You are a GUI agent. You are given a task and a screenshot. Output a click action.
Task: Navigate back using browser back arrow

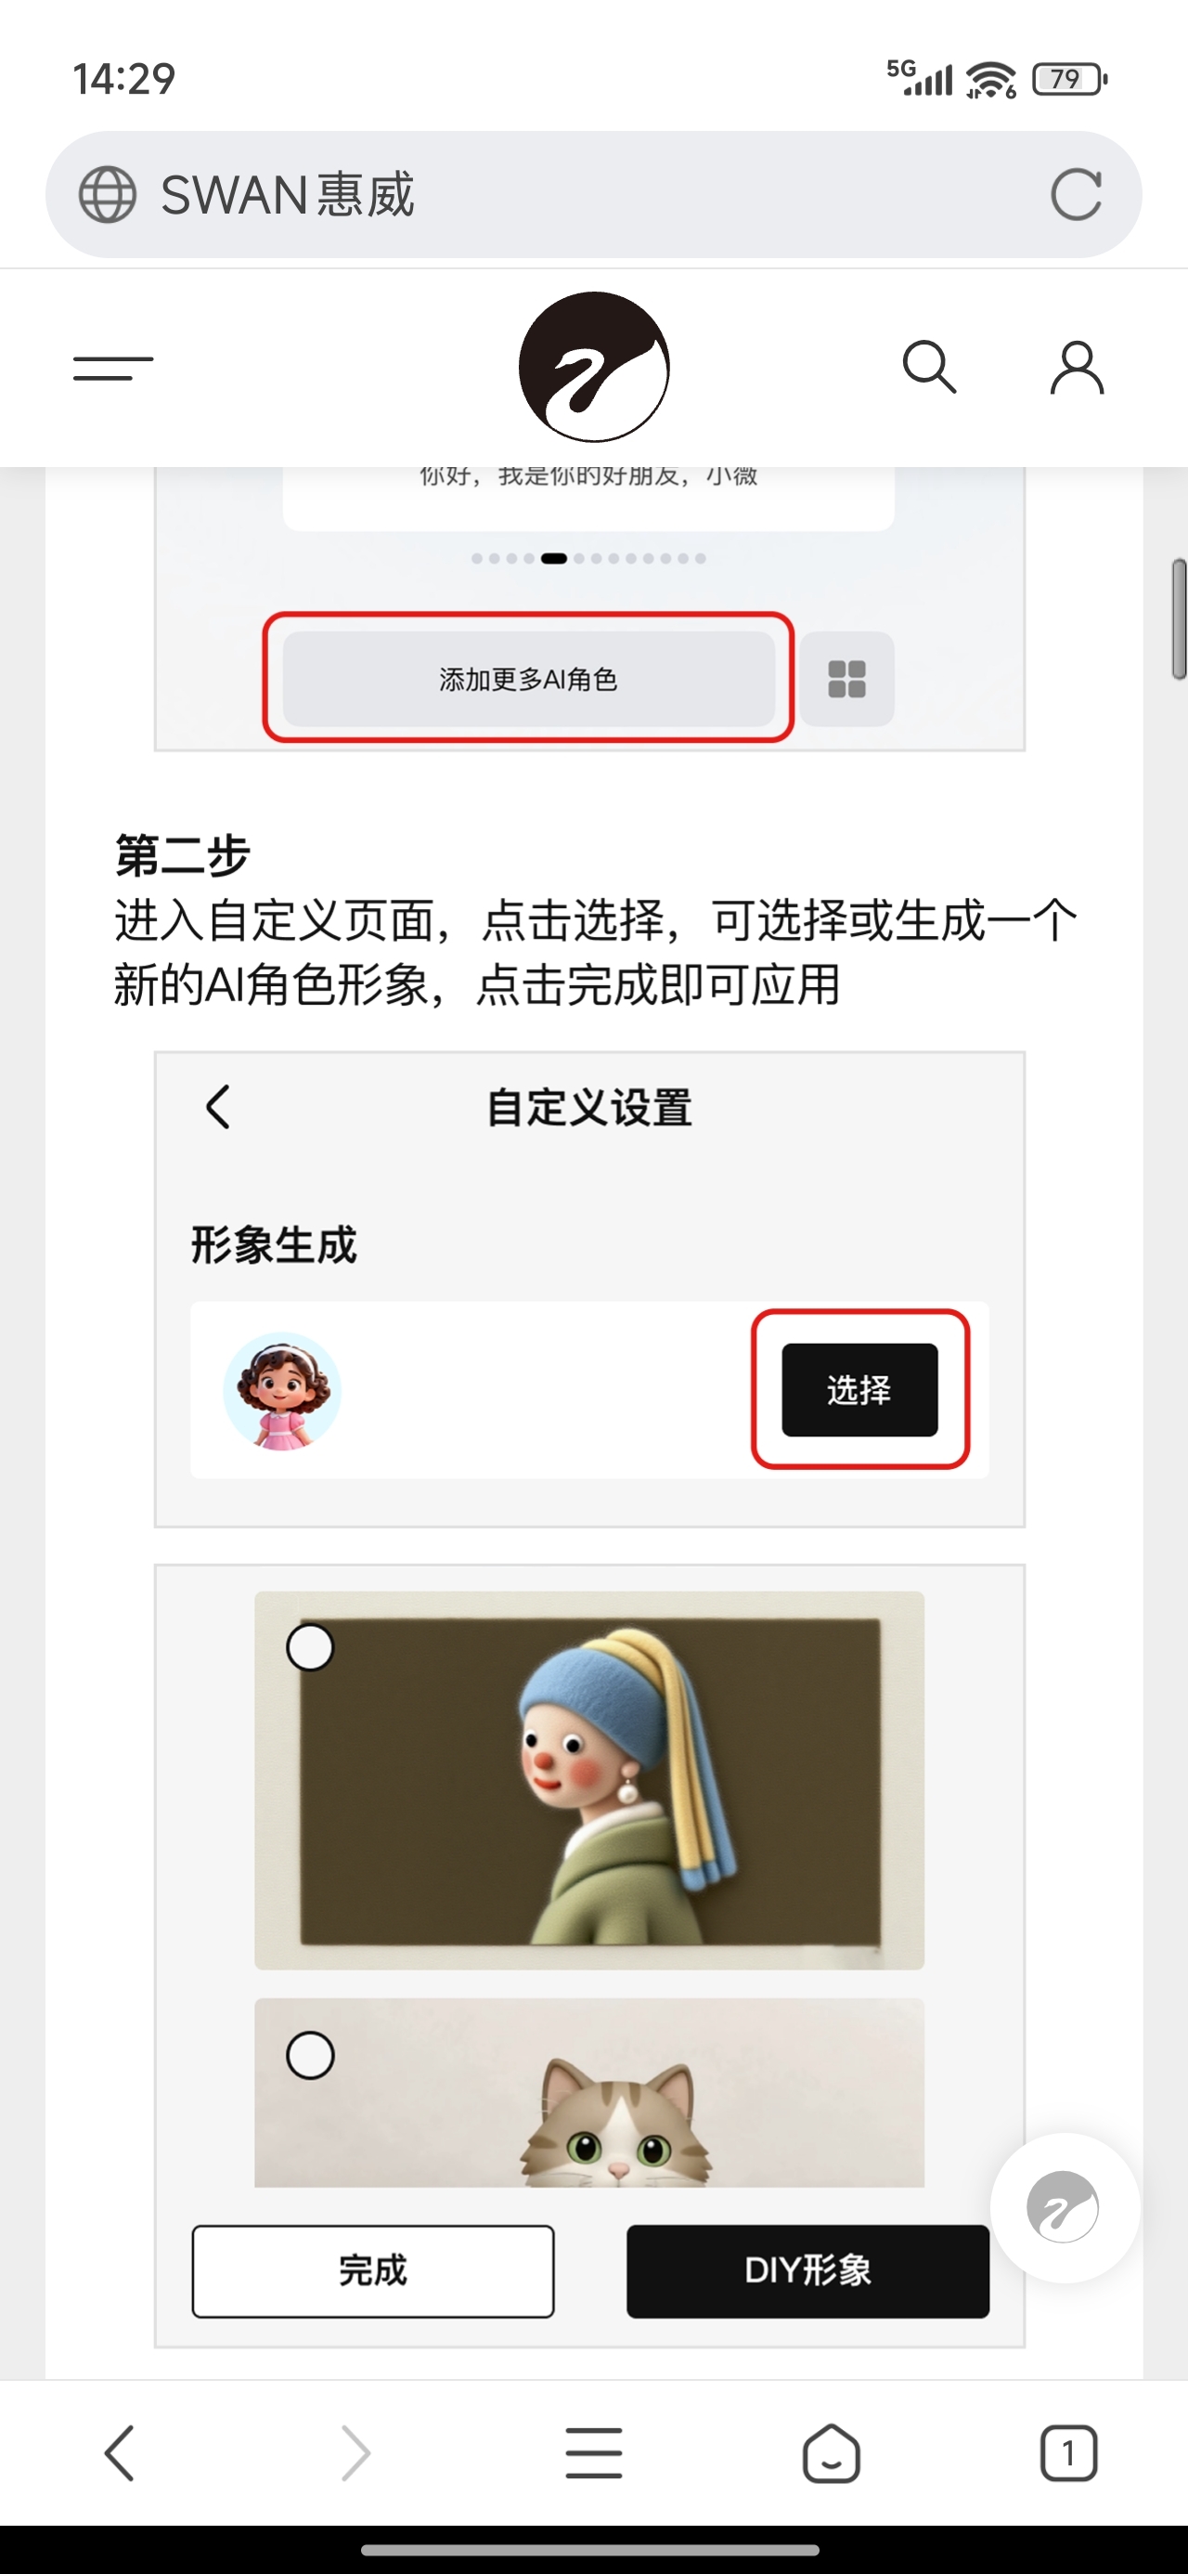pyautogui.click(x=119, y=2453)
